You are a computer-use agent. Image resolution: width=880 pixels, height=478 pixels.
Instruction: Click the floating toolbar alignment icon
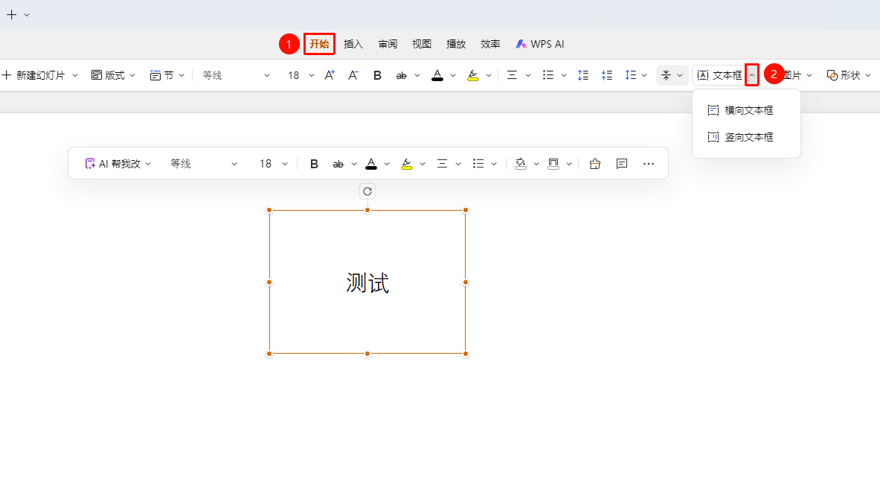(443, 164)
